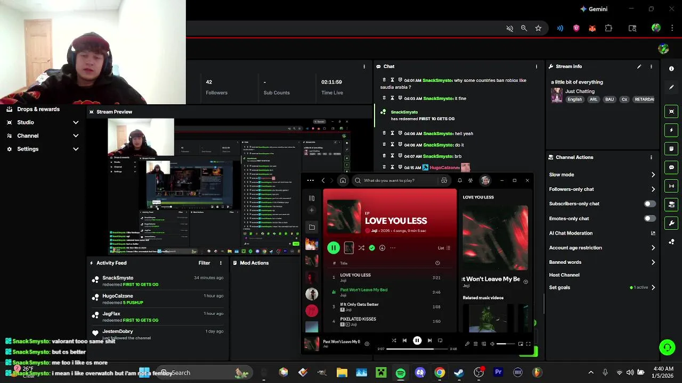Viewport: 682px width, 383px height.
Task: Edit Stream info with the pencil icon
Action: 639,66
